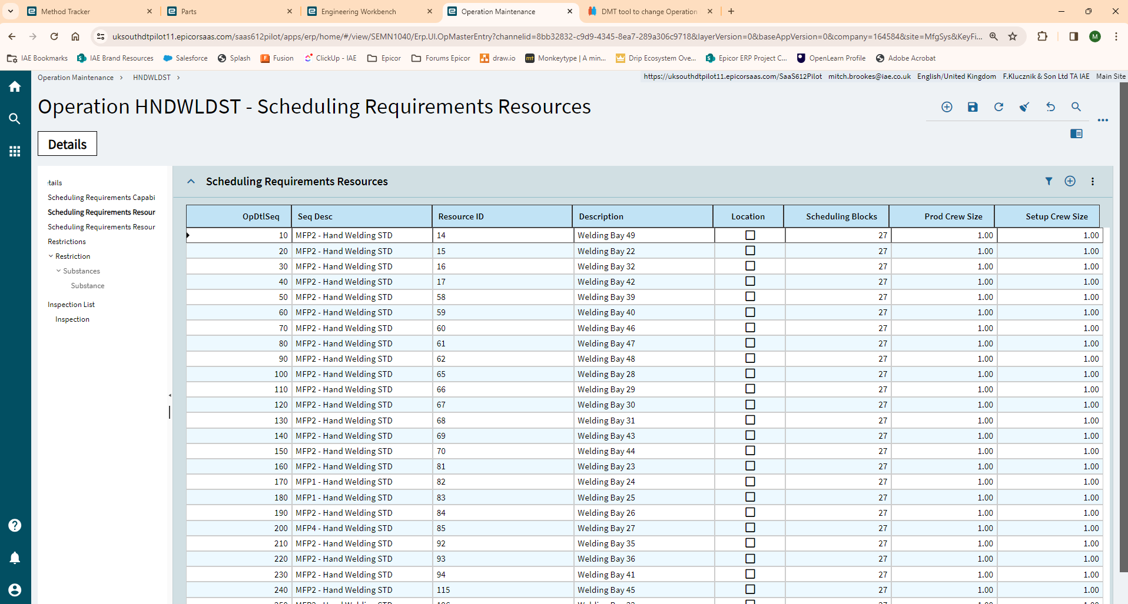Save the operation with the save icon
The image size is (1128, 604).
[973, 107]
